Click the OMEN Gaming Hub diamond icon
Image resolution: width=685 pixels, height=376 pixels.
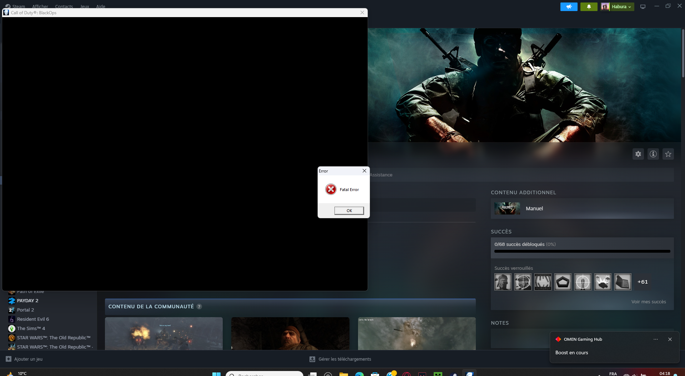point(558,339)
